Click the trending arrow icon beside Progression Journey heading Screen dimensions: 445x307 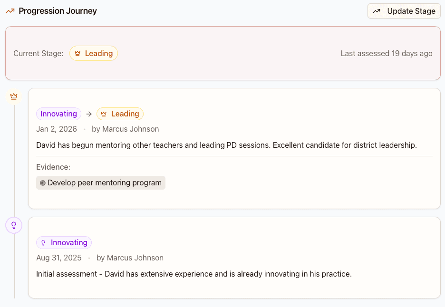click(x=10, y=10)
